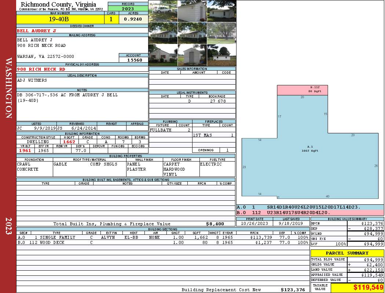Open the top-middle white shed photo
Image resolution: width=385 pixels, height=293 pixels.
click(x=192, y=11)
